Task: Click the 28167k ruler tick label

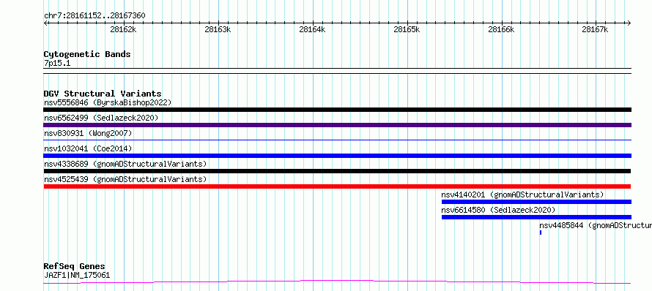Action: pyautogui.click(x=595, y=29)
